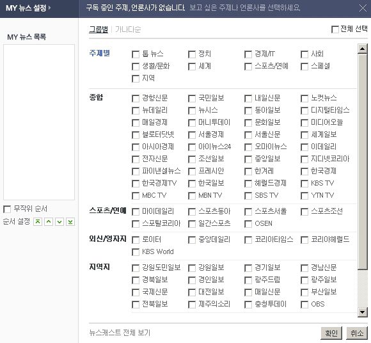Click the MY 뉴스 설정 header title
The width and height of the screenshot is (371, 343).
click(26, 8)
